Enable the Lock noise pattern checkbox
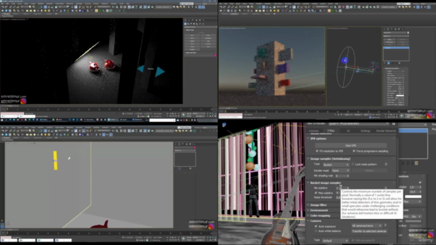 [353, 165]
